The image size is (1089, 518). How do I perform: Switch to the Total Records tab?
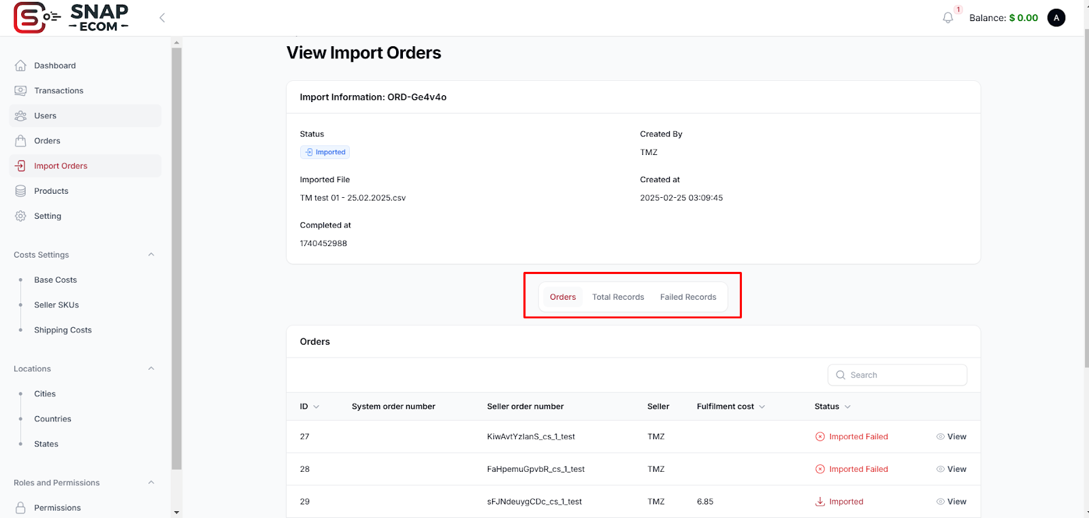coord(617,297)
